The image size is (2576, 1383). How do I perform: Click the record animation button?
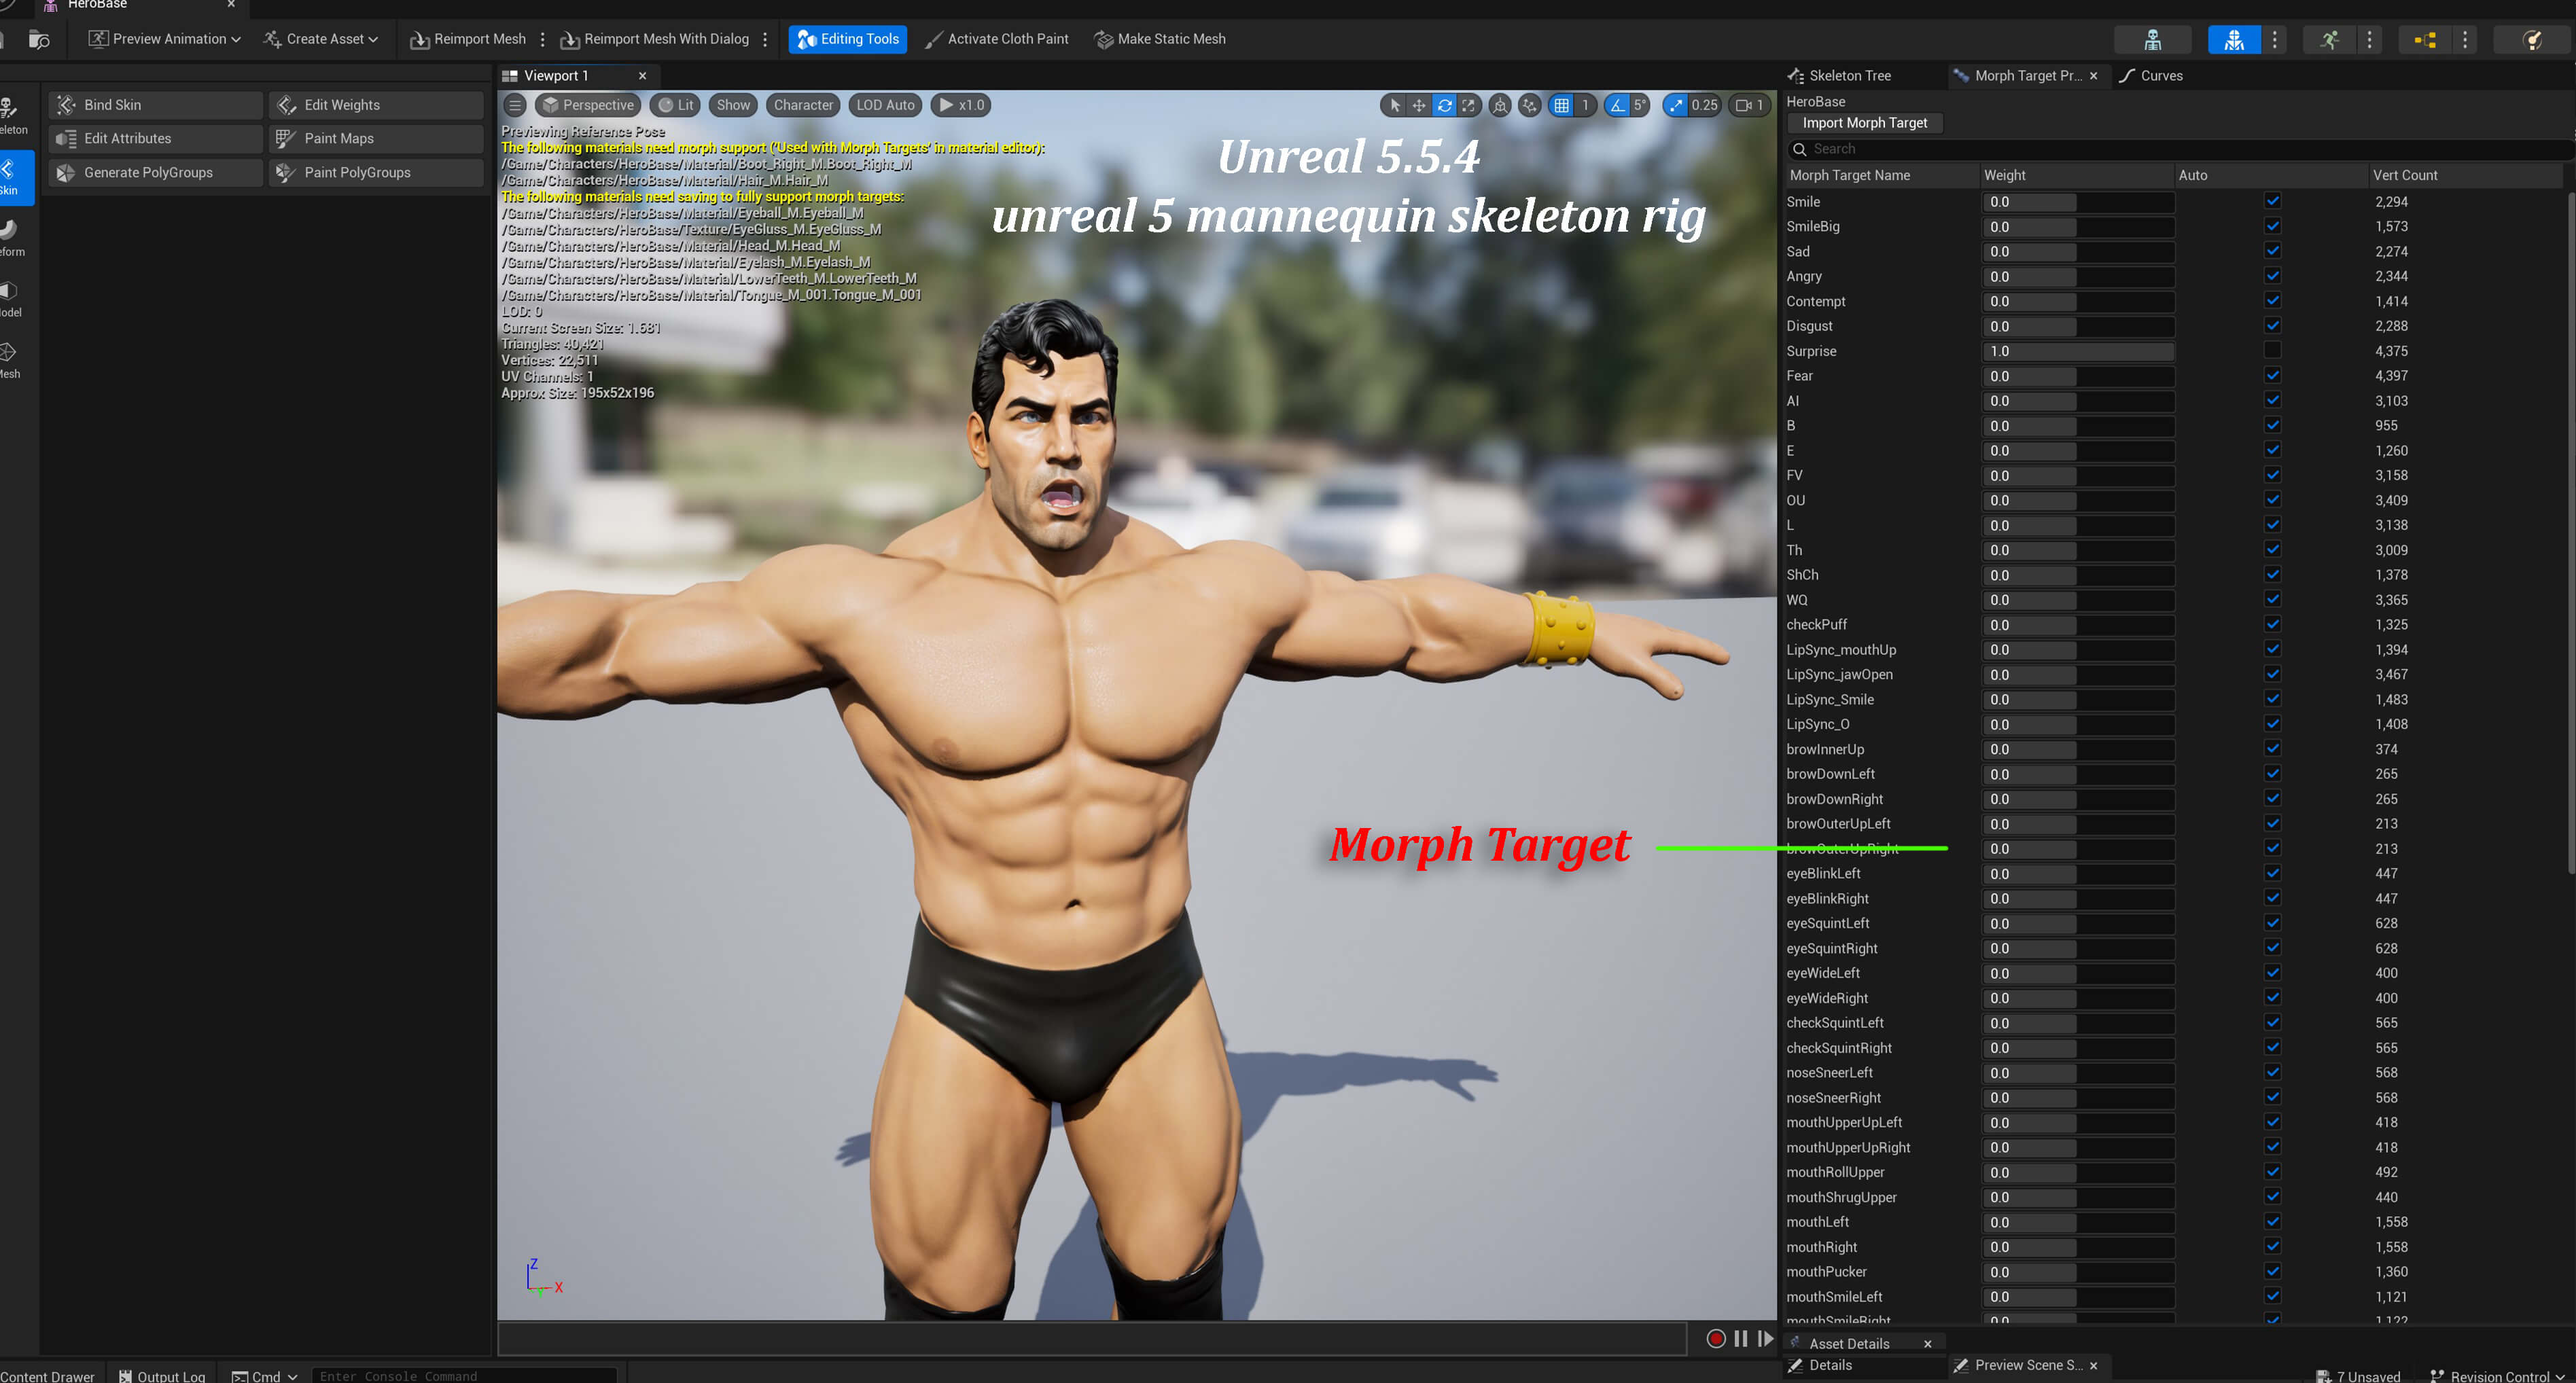[x=1716, y=1338]
